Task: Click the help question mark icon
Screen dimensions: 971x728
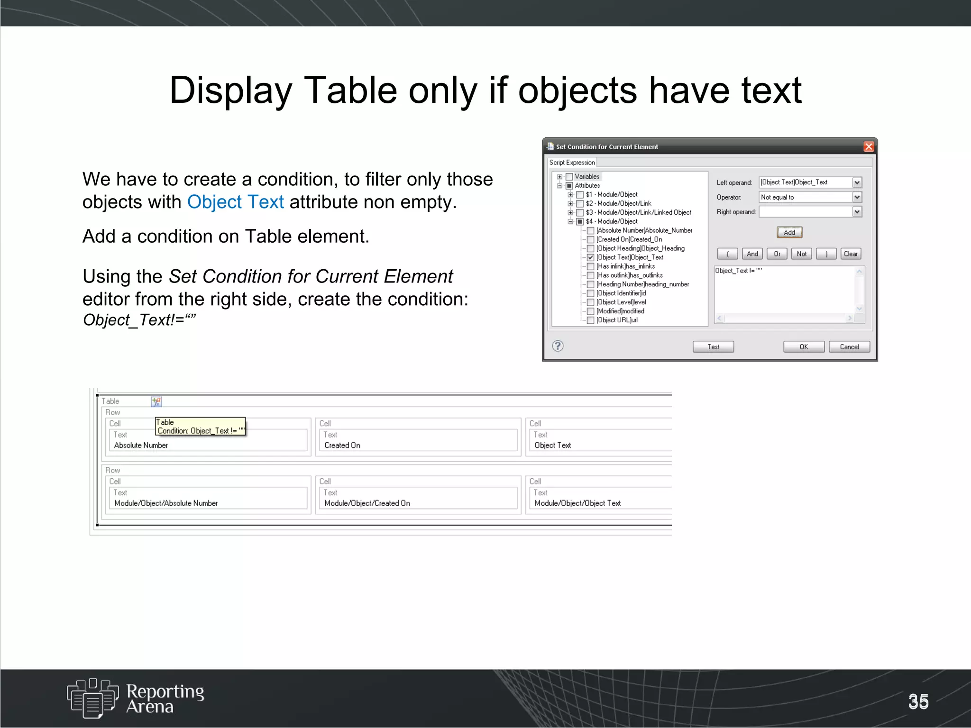Action: 558,346
